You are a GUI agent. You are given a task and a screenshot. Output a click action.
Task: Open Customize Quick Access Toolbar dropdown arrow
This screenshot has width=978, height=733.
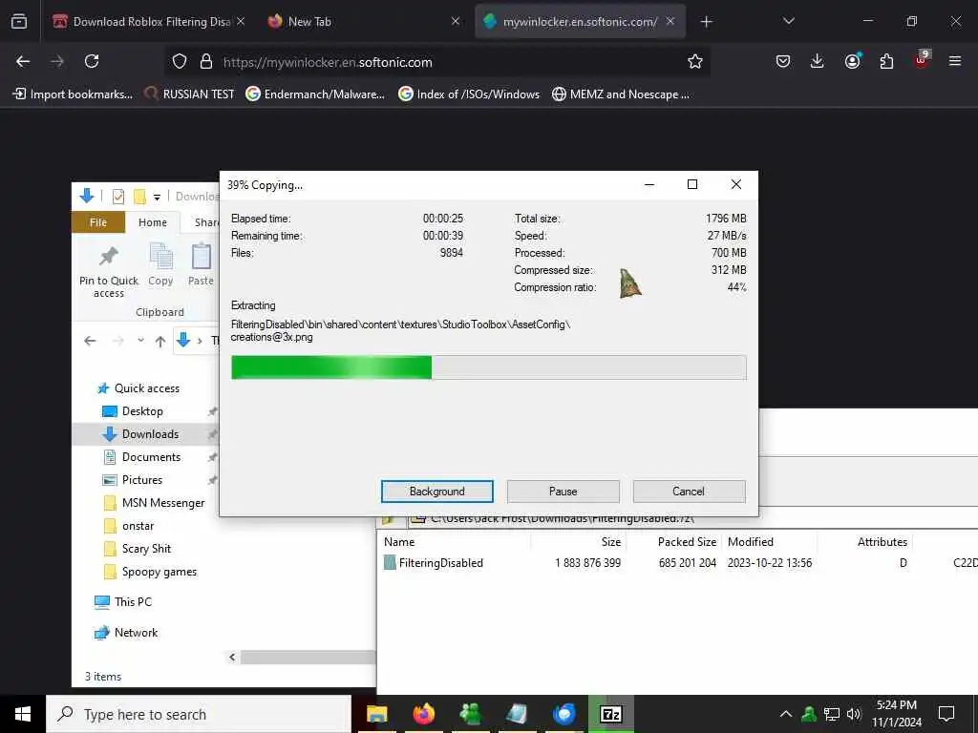[x=158, y=197]
